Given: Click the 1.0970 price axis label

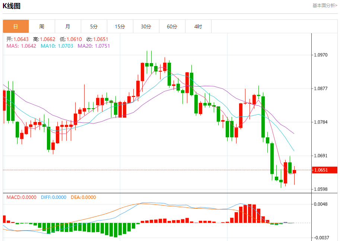Looking at the screenshot, I should point(321,55).
